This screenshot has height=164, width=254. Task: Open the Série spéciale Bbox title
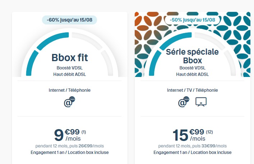click(x=192, y=56)
